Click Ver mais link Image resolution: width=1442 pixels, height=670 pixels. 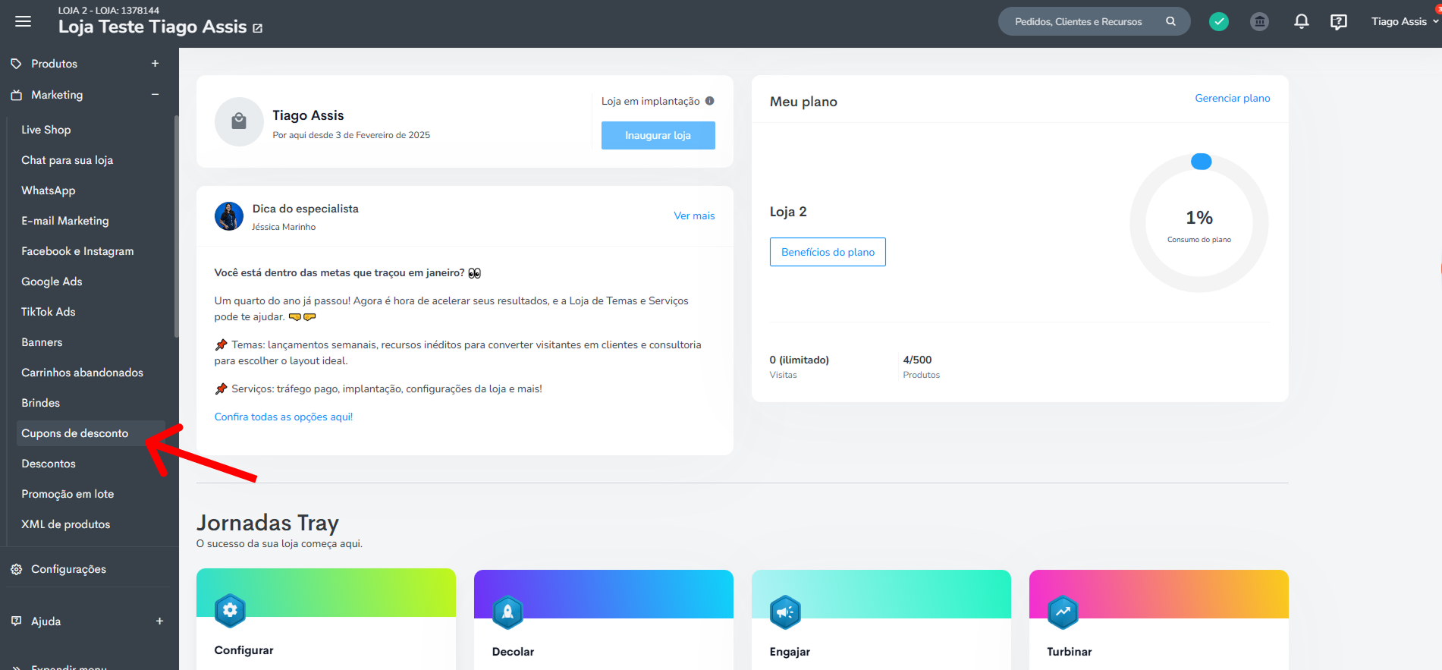(x=694, y=215)
